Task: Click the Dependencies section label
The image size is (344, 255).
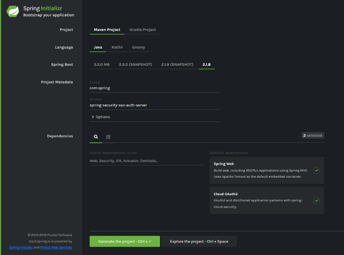Action: click(60, 136)
